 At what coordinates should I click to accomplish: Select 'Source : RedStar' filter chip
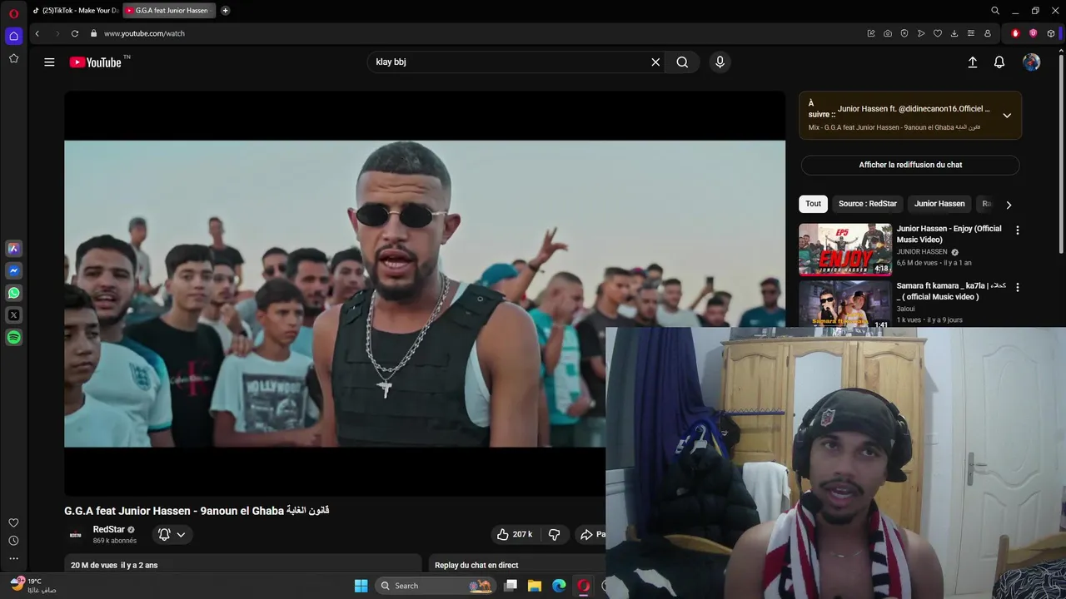click(867, 204)
